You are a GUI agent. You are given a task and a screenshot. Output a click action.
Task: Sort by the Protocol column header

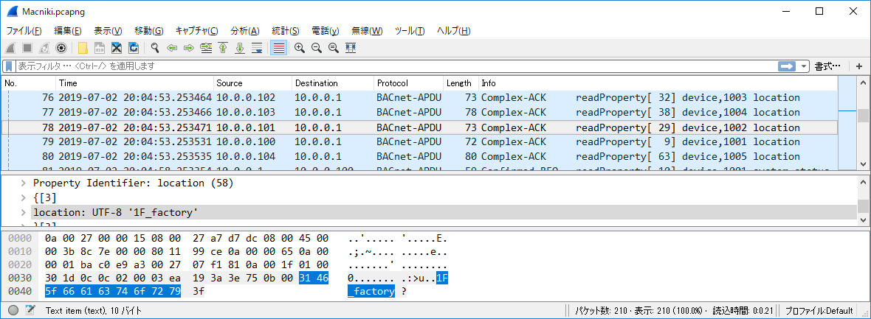pyautogui.click(x=408, y=83)
